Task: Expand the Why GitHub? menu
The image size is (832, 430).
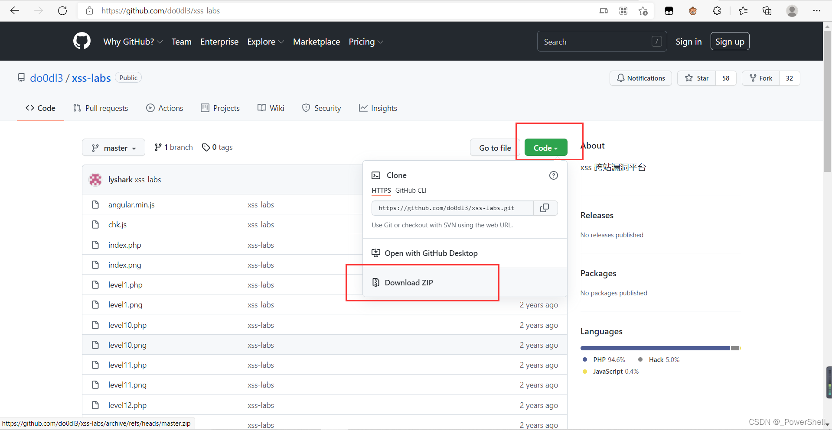Action: [133, 42]
